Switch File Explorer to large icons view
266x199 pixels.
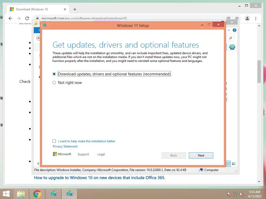point(234,164)
